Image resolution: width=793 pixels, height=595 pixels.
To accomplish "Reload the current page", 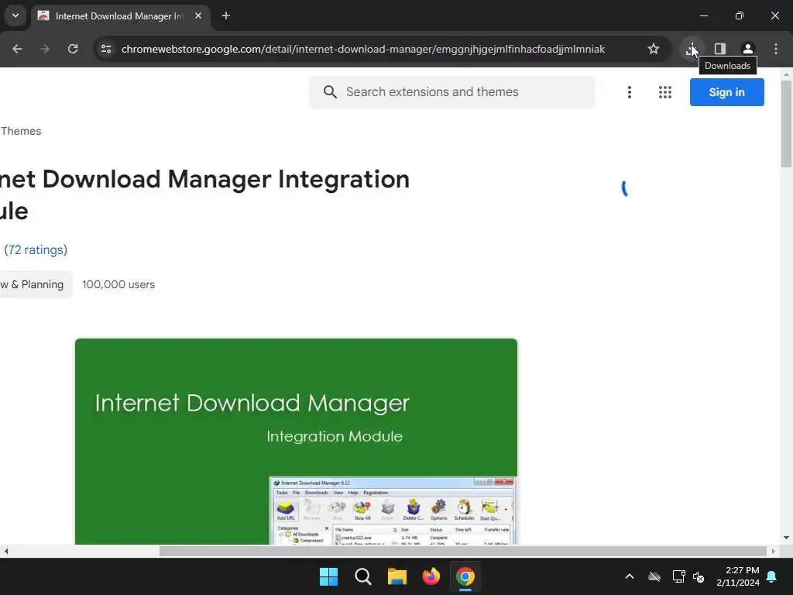I will coord(73,49).
